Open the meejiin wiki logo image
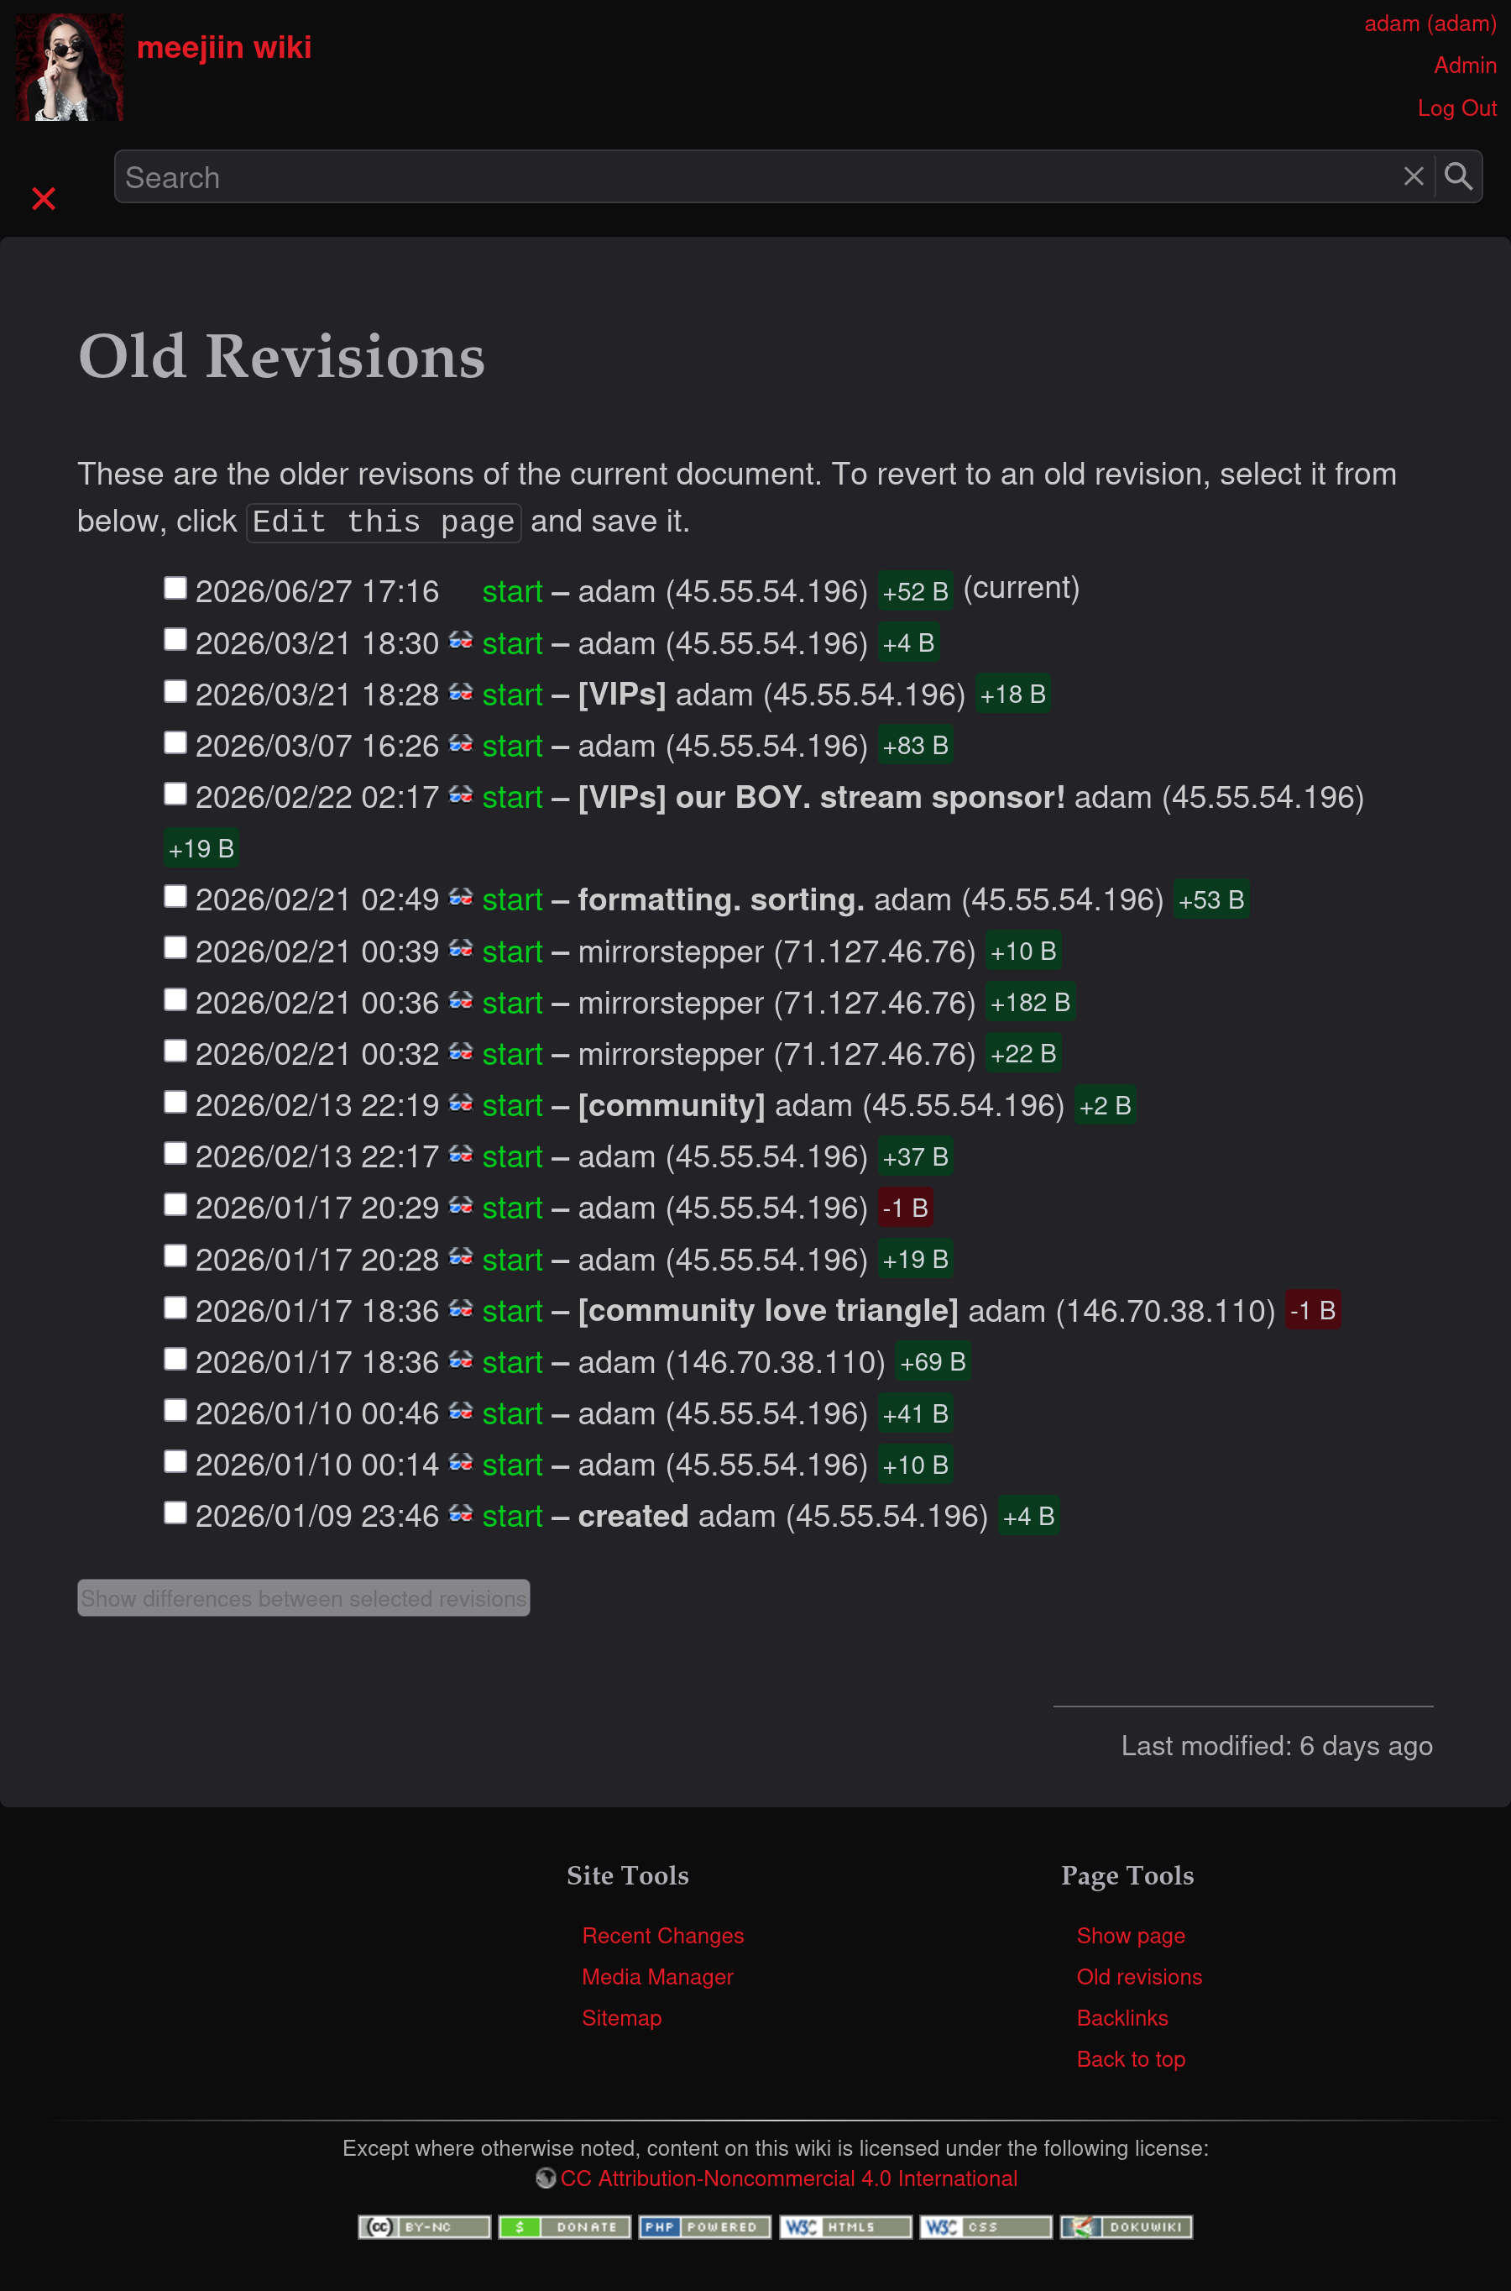 click(x=70, y=66)
